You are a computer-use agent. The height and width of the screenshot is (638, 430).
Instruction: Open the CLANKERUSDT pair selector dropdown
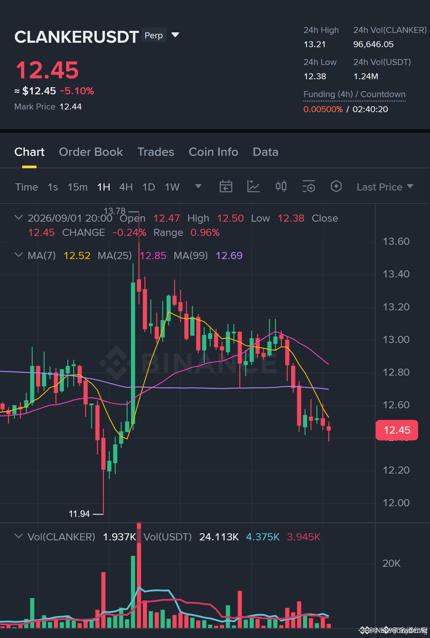point(175,35)
